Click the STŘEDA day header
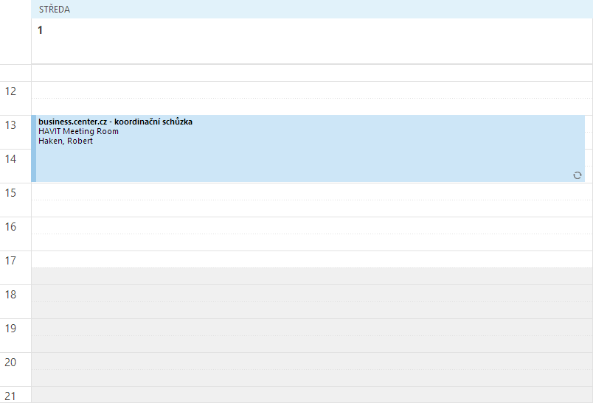Image resolution: width=593 pixels, height=403 pixels. pyautogui.click(x=55, y=9)
